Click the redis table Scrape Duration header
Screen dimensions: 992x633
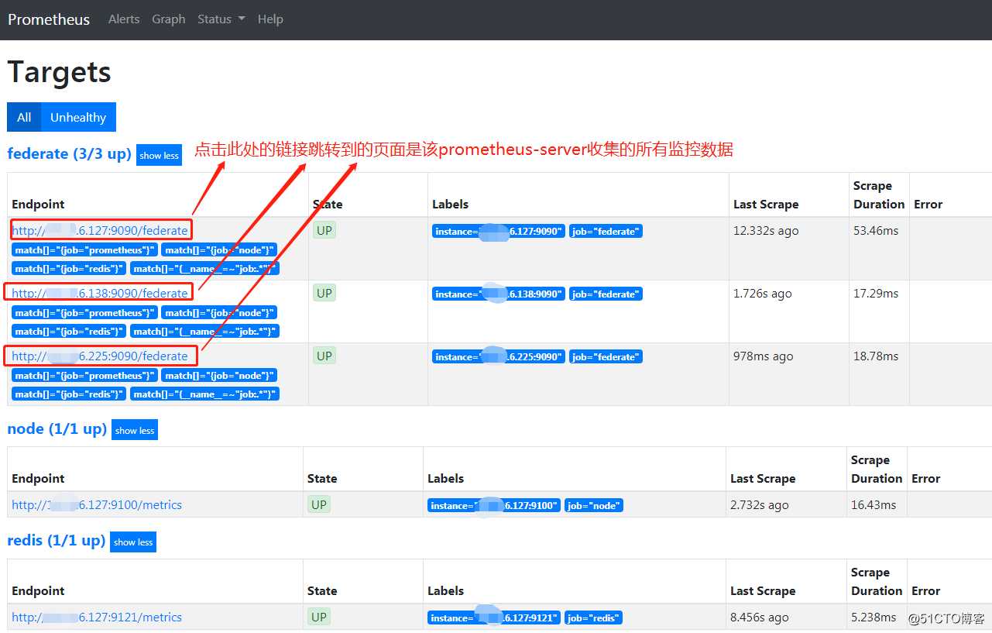[x=877, y=581]
